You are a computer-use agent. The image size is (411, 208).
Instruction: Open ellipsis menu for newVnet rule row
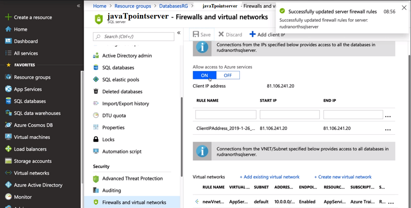coord(391,203)
